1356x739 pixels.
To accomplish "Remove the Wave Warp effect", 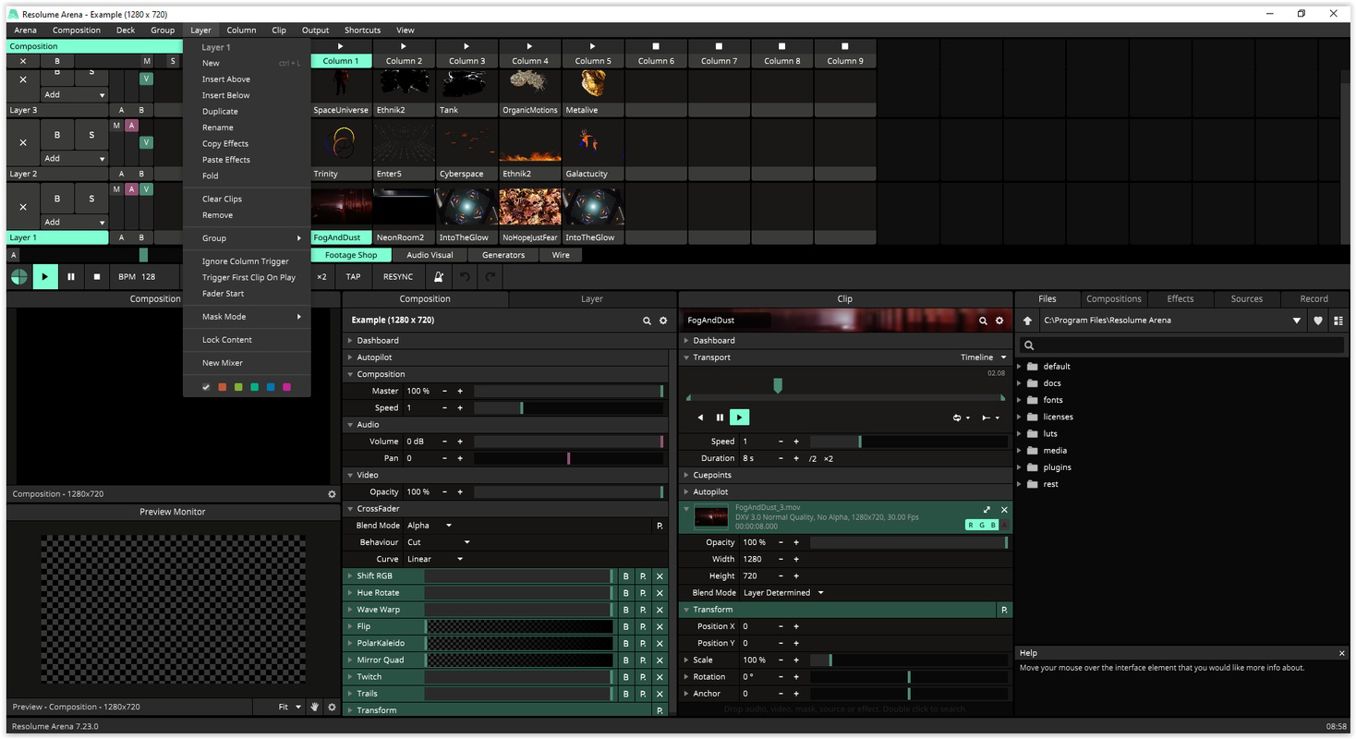I will point(660,610).
